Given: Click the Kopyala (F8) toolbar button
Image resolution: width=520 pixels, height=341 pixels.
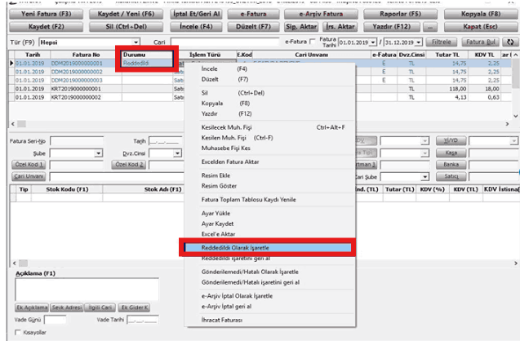Looking at the screenshot, I should click(481, 14).
